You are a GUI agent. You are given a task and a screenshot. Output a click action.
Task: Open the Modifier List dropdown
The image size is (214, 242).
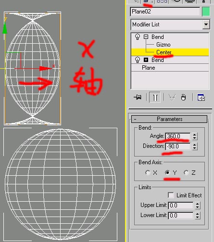pos(206,24)
